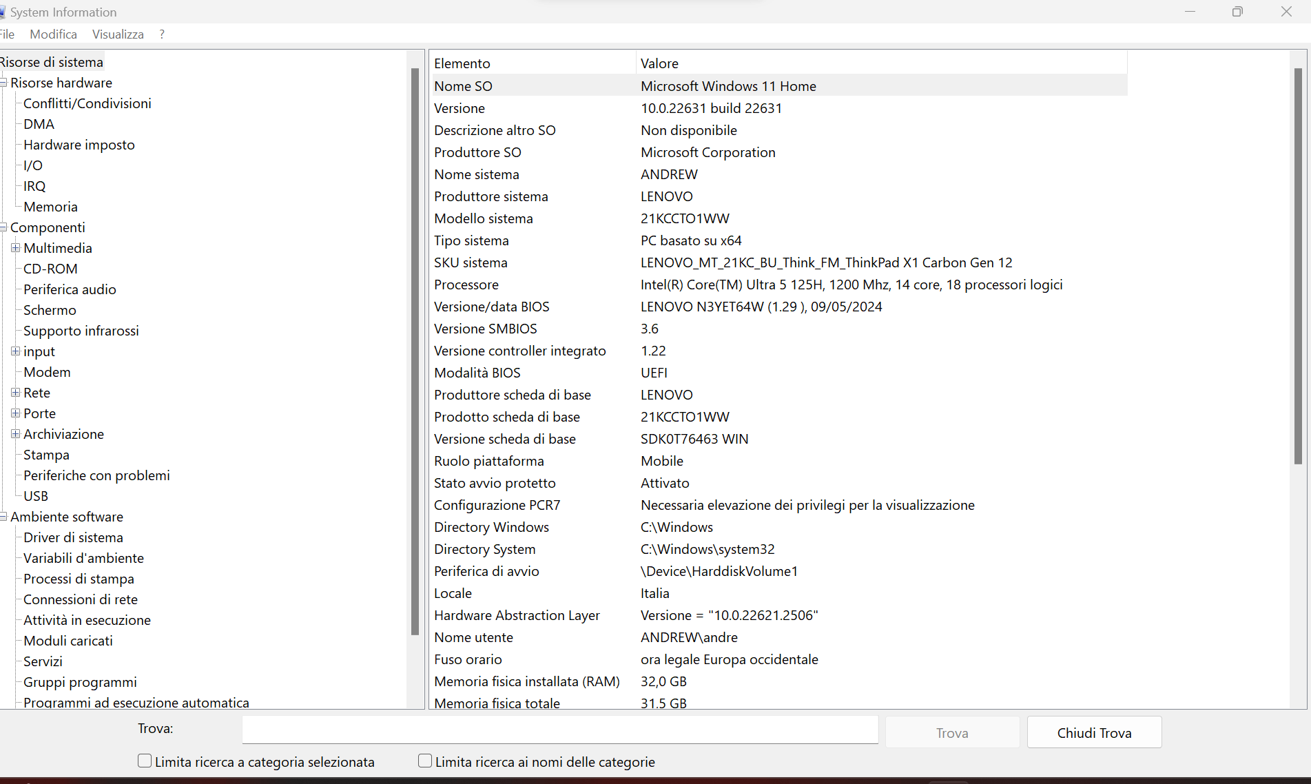The height and width of the screenshot is (784, 1311).
Task: Restore down the System Information window
Action: [1238, 12]
